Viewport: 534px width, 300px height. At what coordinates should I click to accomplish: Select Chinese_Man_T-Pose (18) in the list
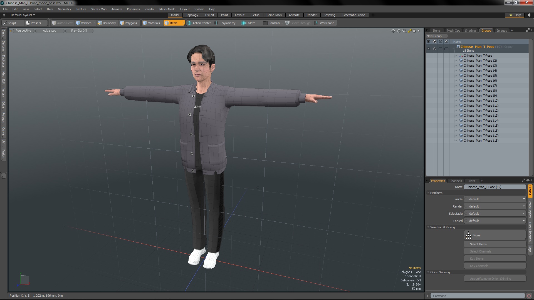coord(481,141)
